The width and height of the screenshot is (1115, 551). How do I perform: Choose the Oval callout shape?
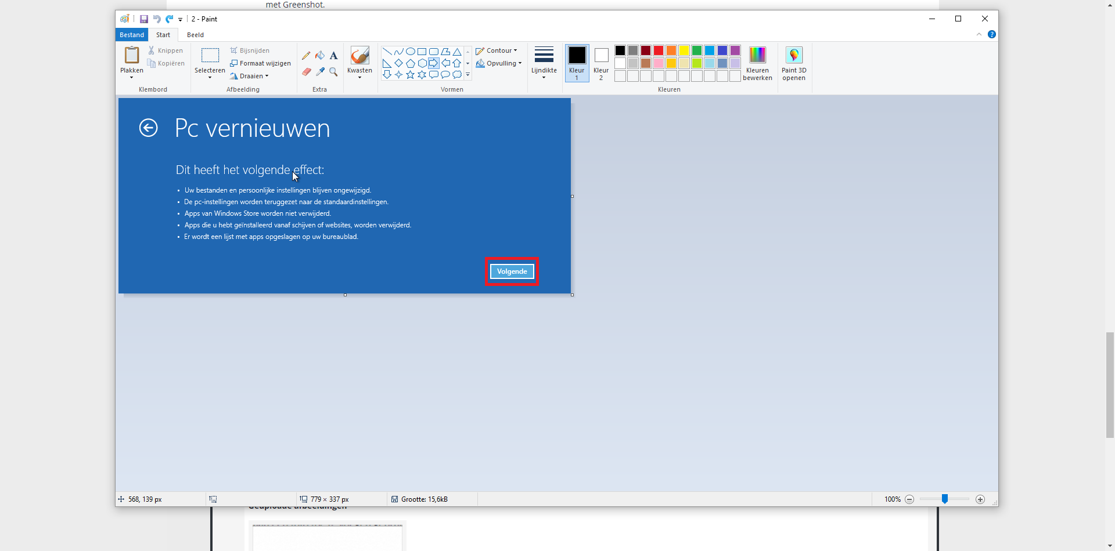pos(445,75)
